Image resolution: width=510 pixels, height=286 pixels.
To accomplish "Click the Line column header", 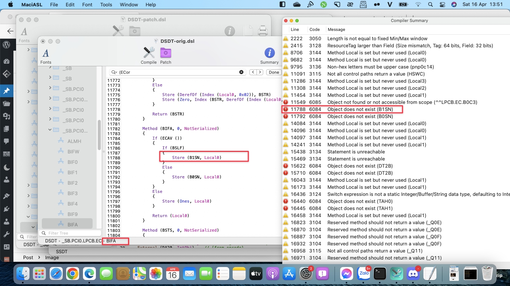I will [x=295, y=29].
